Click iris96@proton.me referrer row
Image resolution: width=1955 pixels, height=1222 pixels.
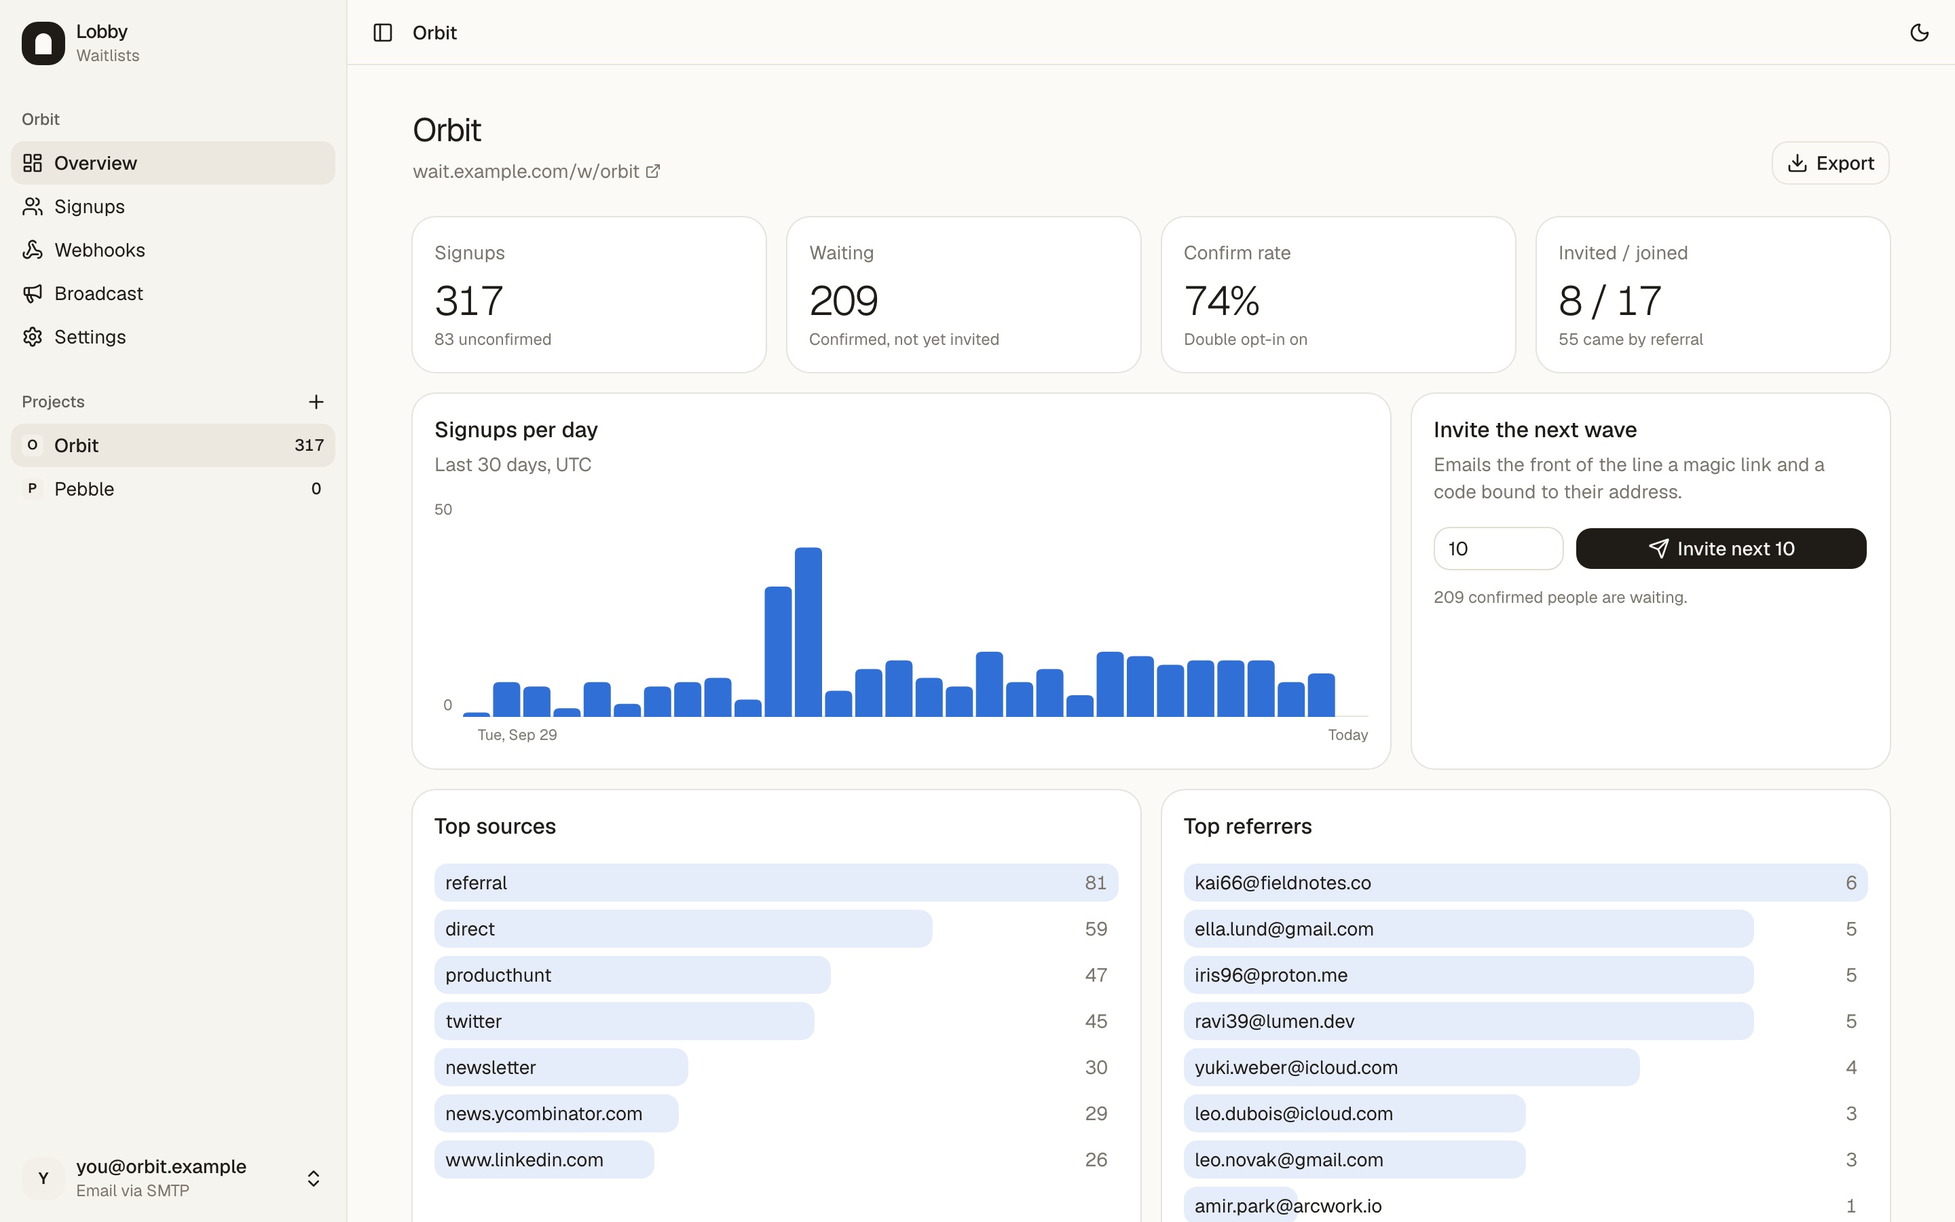(x=1525, y=975)
